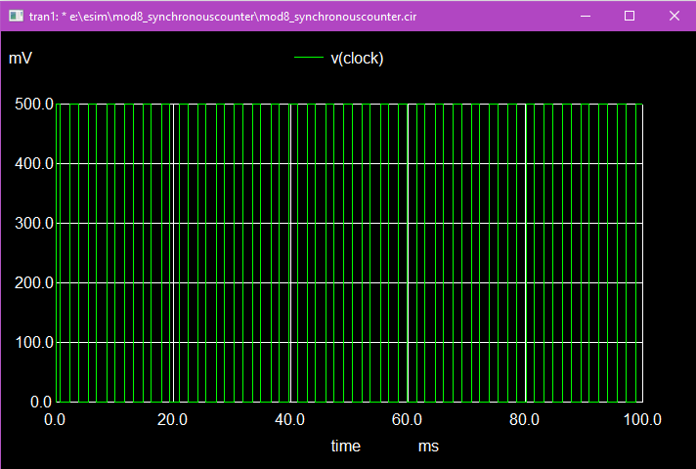Image resolution: width=696 pixels, height=469 pixels.
Task: Click the tran1 plot window icon
Action: click(16, 16)
